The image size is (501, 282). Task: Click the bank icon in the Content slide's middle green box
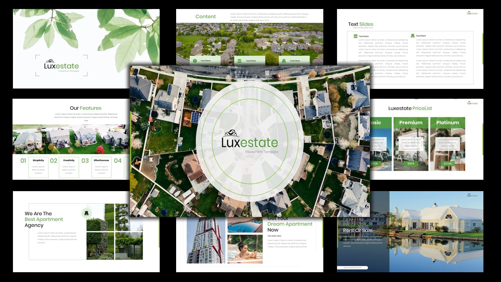point(240,61)
